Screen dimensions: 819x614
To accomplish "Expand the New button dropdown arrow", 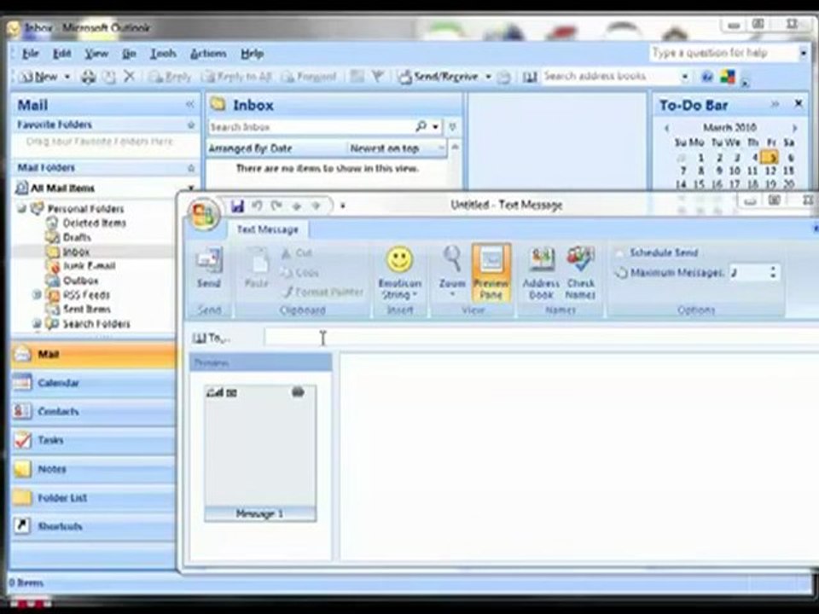I will click(x=67, y=77).
